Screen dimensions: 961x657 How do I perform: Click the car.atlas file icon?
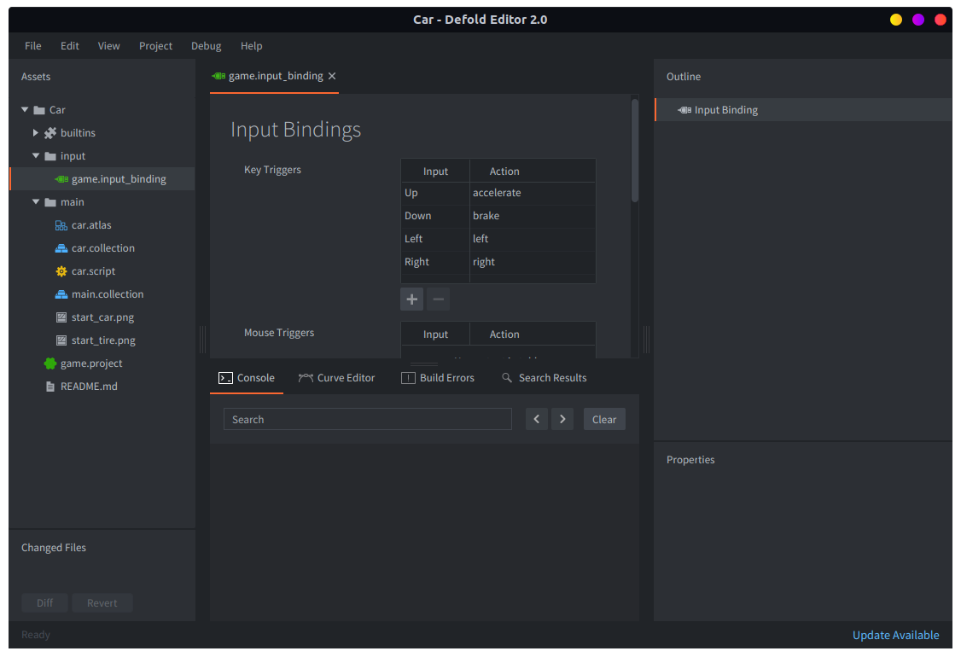coord(61,225)
